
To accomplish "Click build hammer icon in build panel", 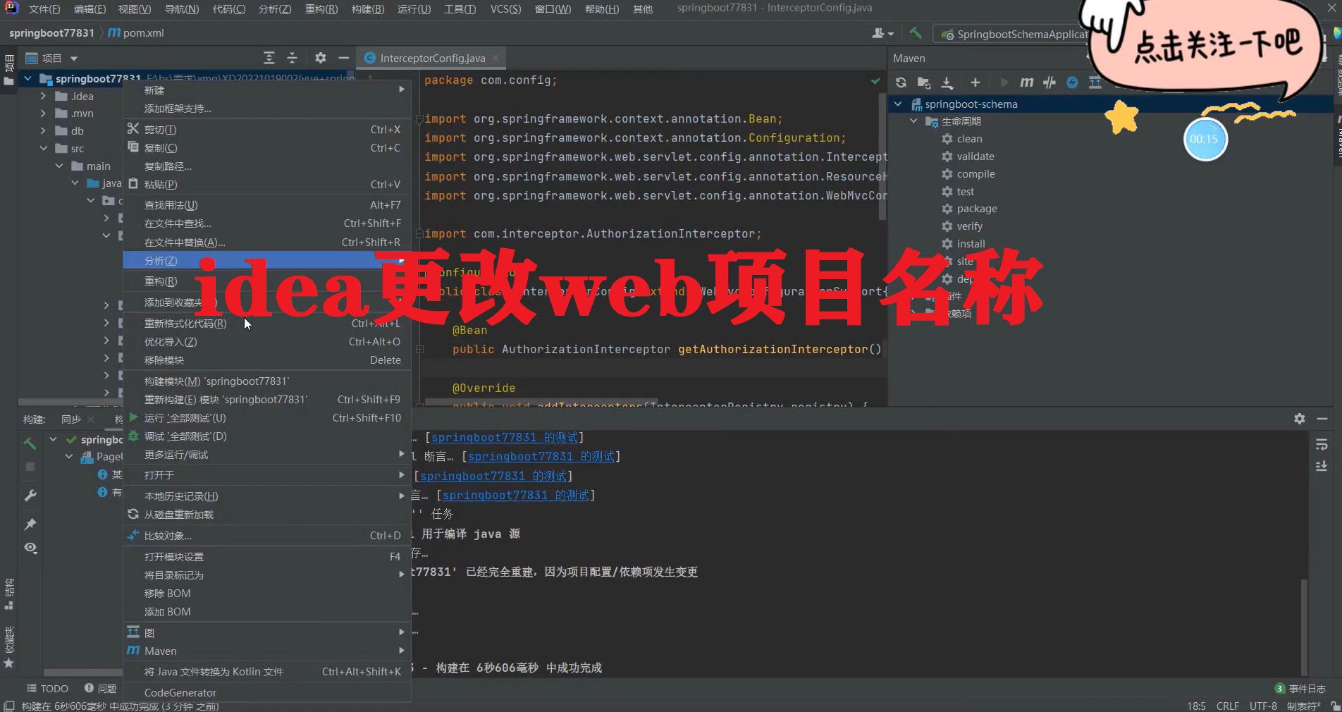I will 30,443.
